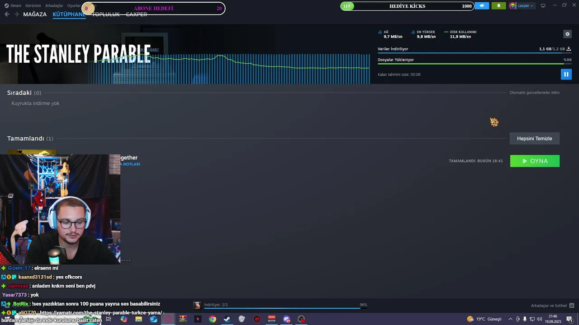Open Steam notifications bell icon
Image resolution: width=579 pixels, height=325 pixels.
click(498, 6)
